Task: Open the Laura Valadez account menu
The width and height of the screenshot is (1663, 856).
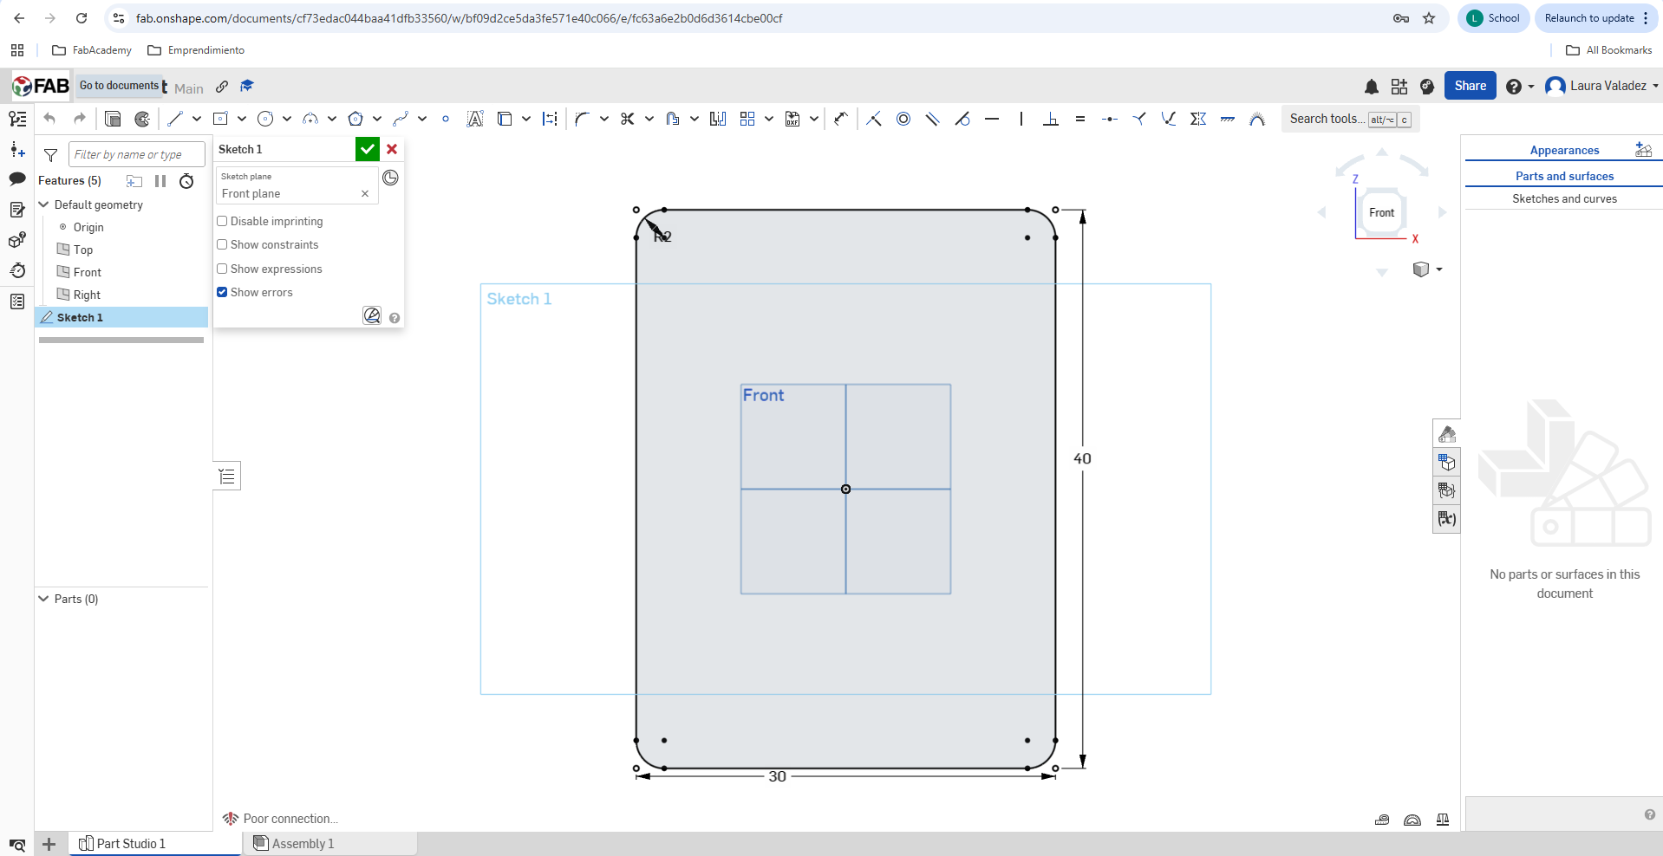Action: click(1602, 86)
